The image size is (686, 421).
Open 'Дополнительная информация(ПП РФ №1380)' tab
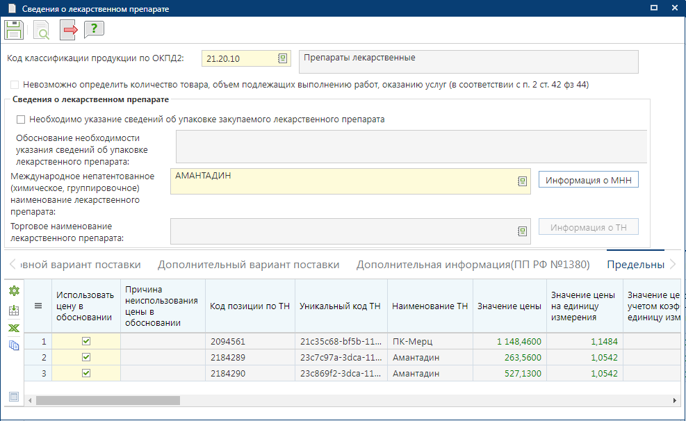[x=473, y=265]
